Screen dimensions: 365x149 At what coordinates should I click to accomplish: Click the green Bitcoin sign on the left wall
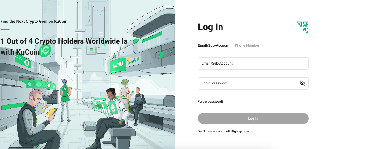pyautogui.click(x=26, y=63)
